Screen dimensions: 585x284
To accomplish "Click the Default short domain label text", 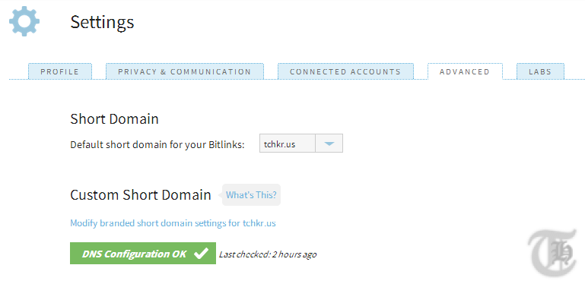I will tap(157, 145).
